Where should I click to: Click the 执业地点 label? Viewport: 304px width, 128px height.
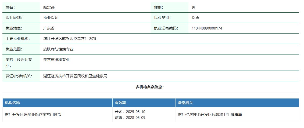coord(14,28)
